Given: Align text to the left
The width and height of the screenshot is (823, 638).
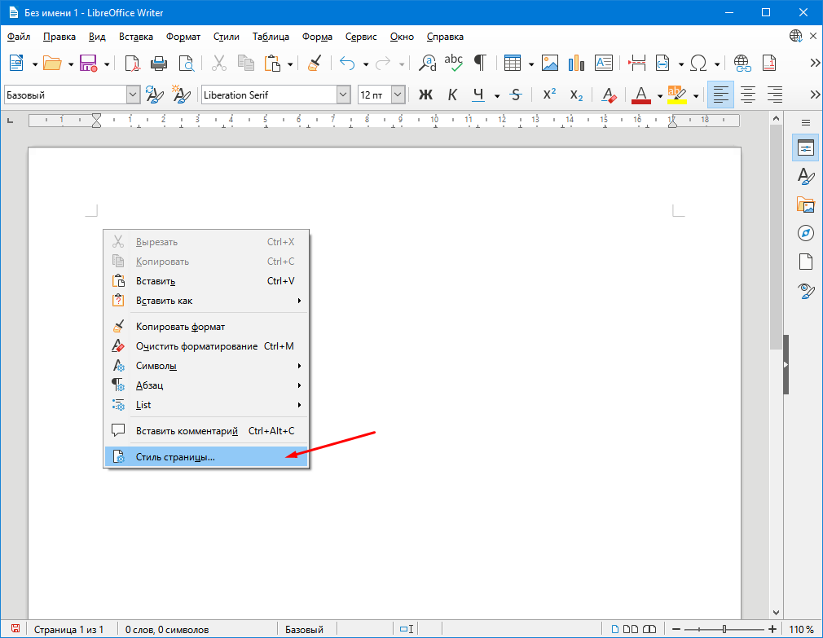Looking at the screenshot, I should (720, 95).
